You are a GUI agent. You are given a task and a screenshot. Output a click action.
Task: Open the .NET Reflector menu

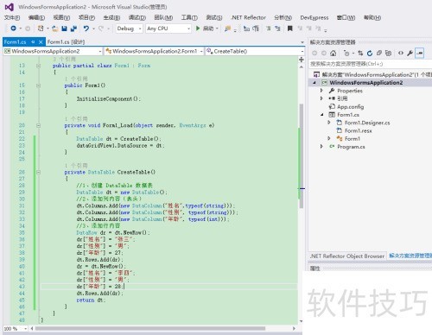pyautogui.click(x=248, y=17)
